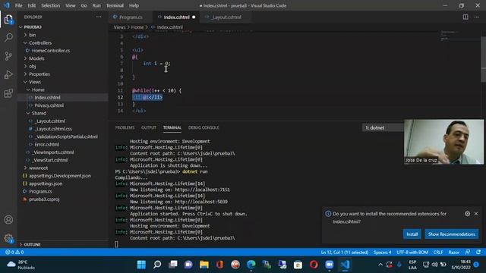Image resolution: width=486 pixels, height=273 pixels.
Task: Click the Ln 12, Col 1 position indicator
Action: (344, 253)
